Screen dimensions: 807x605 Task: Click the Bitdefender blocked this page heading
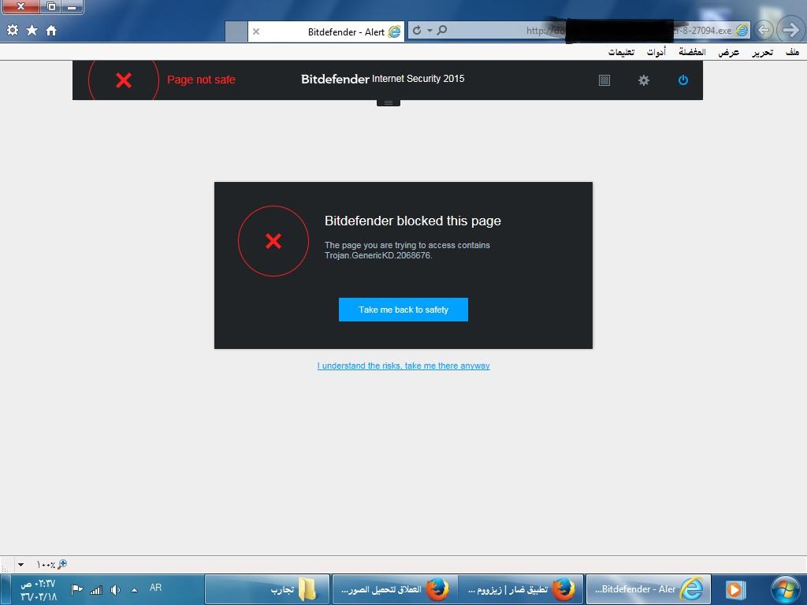[x=413, y=221]
